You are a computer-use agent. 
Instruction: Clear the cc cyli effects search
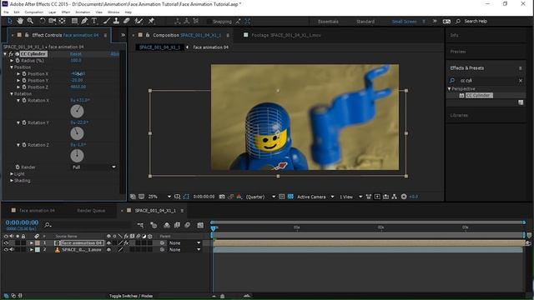pyautogui.click(x=521, y=81)
